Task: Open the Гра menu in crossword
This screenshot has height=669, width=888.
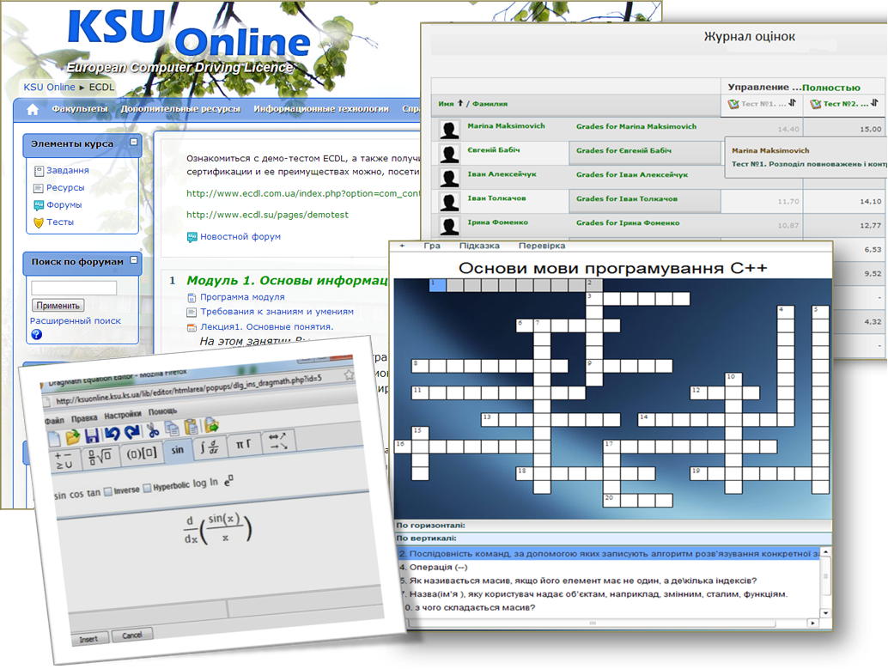Action: (431, 246)
